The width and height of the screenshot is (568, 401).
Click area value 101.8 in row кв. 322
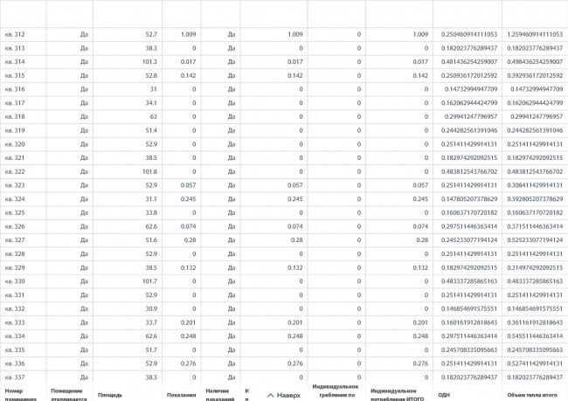tap(149, 172)
